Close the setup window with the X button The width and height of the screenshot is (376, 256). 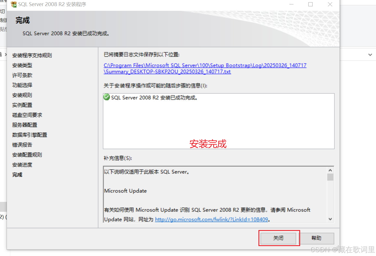(330, 4)
